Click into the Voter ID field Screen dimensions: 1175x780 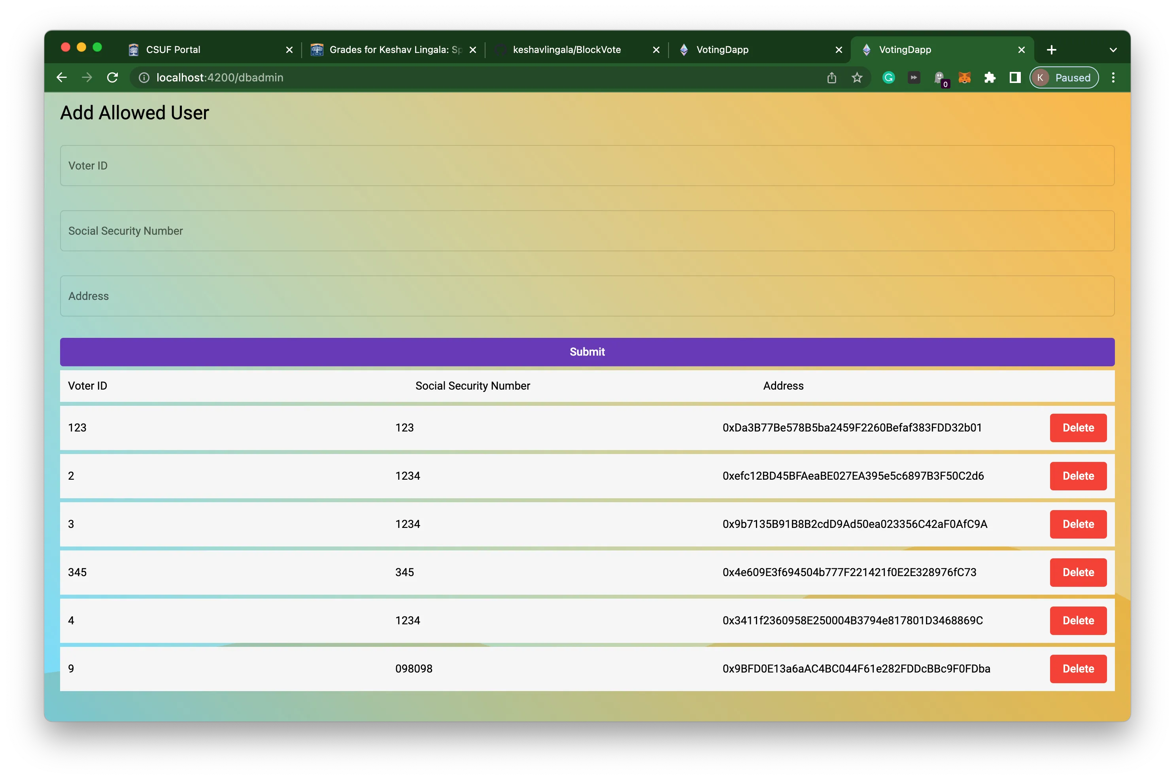tap(587, 166)
